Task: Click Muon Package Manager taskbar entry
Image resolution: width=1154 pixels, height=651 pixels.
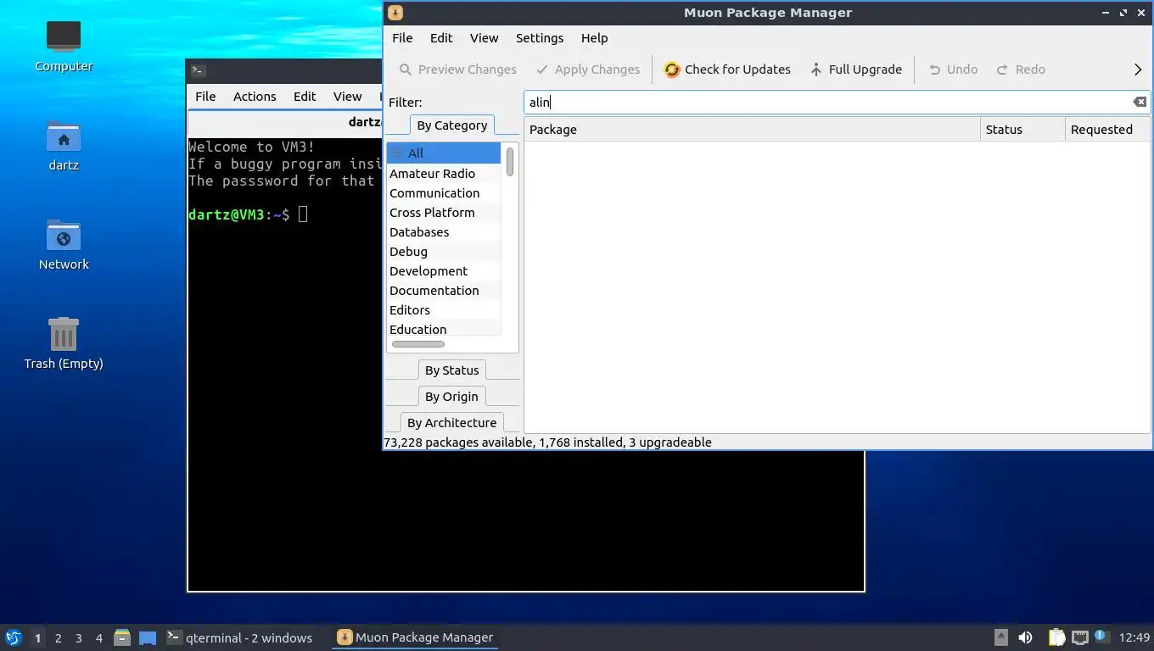Action: pyautogui.click(x=415, y=637)
